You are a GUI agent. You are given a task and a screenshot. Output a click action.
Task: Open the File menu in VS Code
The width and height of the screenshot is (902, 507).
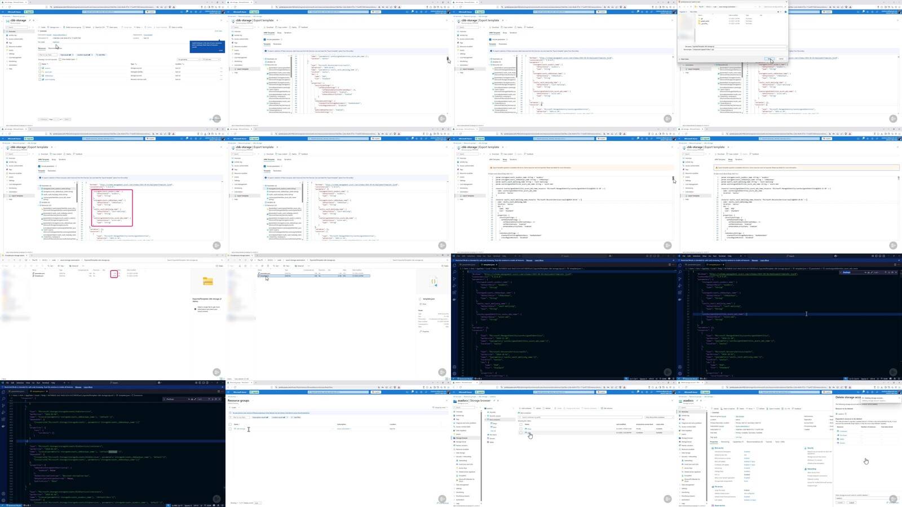pos(6,383)
